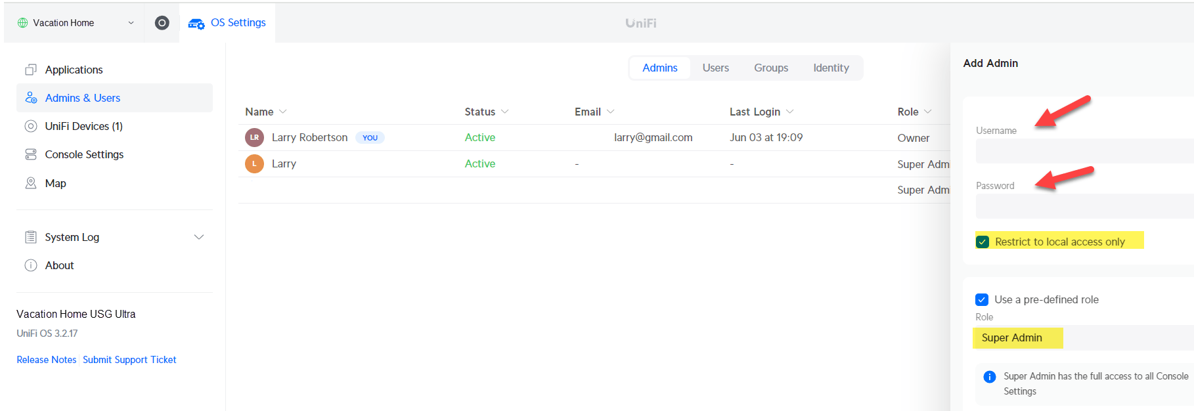1194x411 pixels.
Task: Click into the Username input field
Action: 1084,151
